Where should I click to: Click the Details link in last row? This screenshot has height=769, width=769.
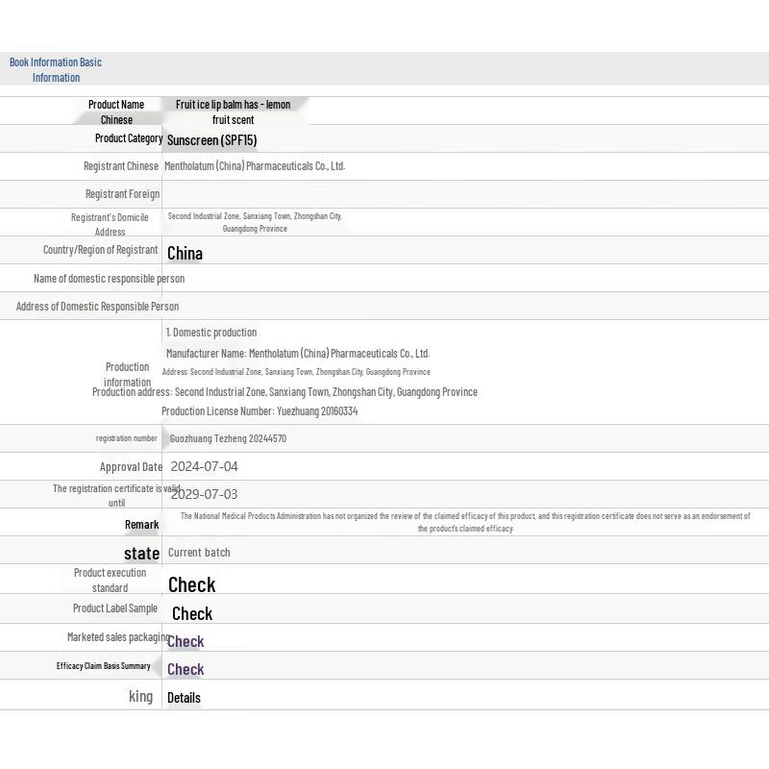pyautogui.click(x=184, y=698)
